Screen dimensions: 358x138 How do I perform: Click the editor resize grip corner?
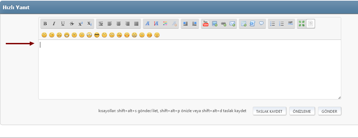[339, 97]
